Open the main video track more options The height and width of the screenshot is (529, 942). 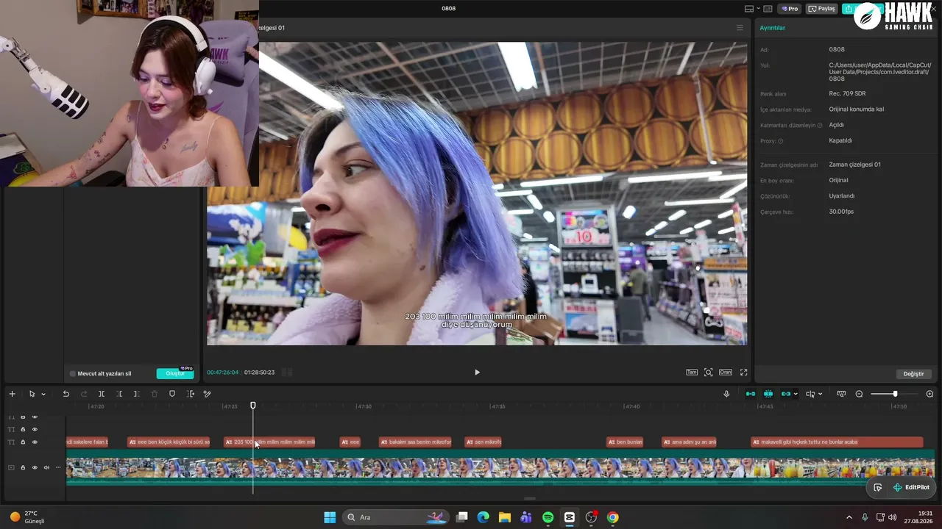pyautogui.click(x=58, y=467)
